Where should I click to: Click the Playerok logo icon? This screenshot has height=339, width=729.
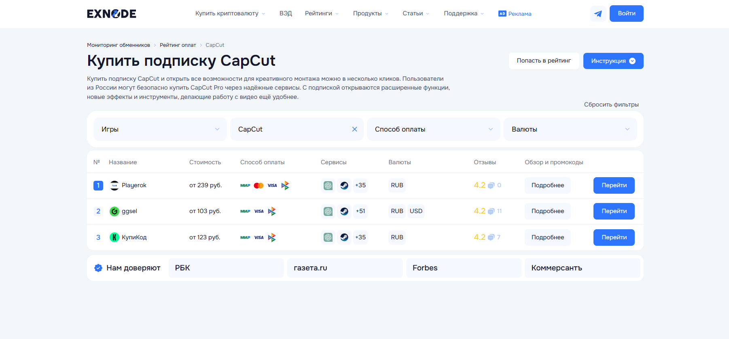[114, 185]
